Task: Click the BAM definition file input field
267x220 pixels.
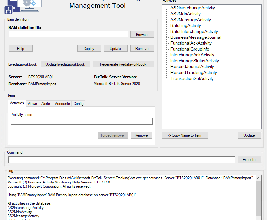Action: tap(68, 34)
